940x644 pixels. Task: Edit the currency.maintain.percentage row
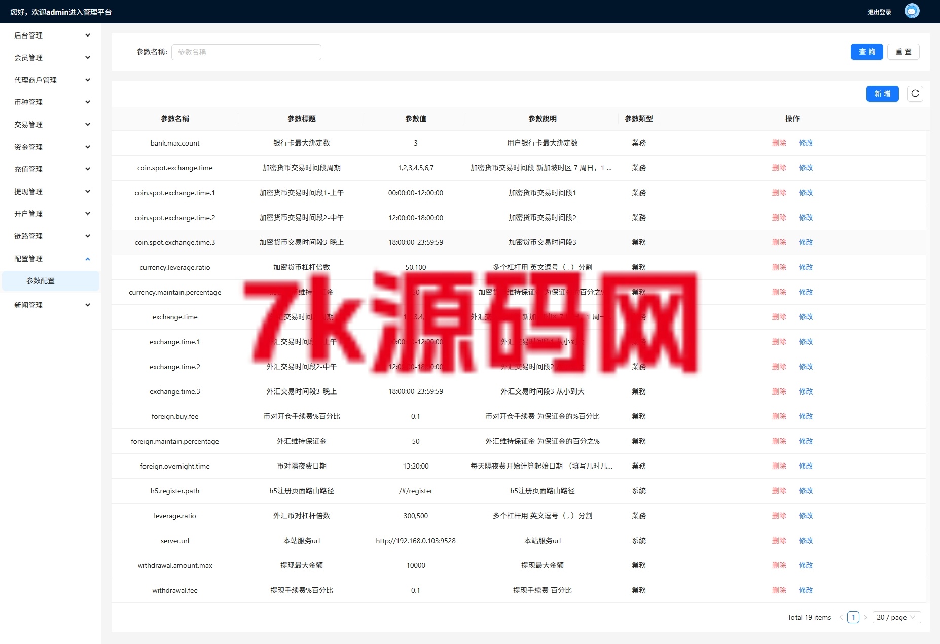coord(806,292)
